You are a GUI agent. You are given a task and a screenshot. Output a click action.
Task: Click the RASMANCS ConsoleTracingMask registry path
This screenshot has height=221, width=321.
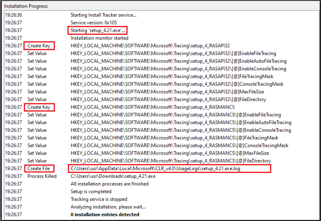tap(179, 145)
